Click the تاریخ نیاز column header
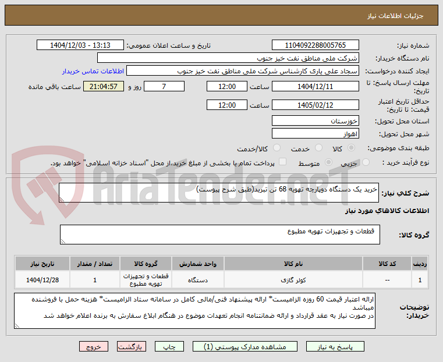The width and height of the screenshot is (443, 362). tap(42, 264)
